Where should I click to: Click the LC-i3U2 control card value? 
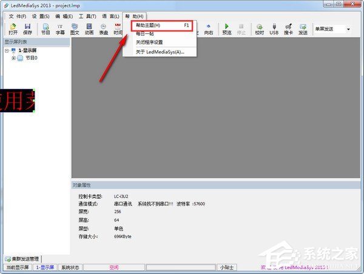pyautogui.click(x=121, y=196)
